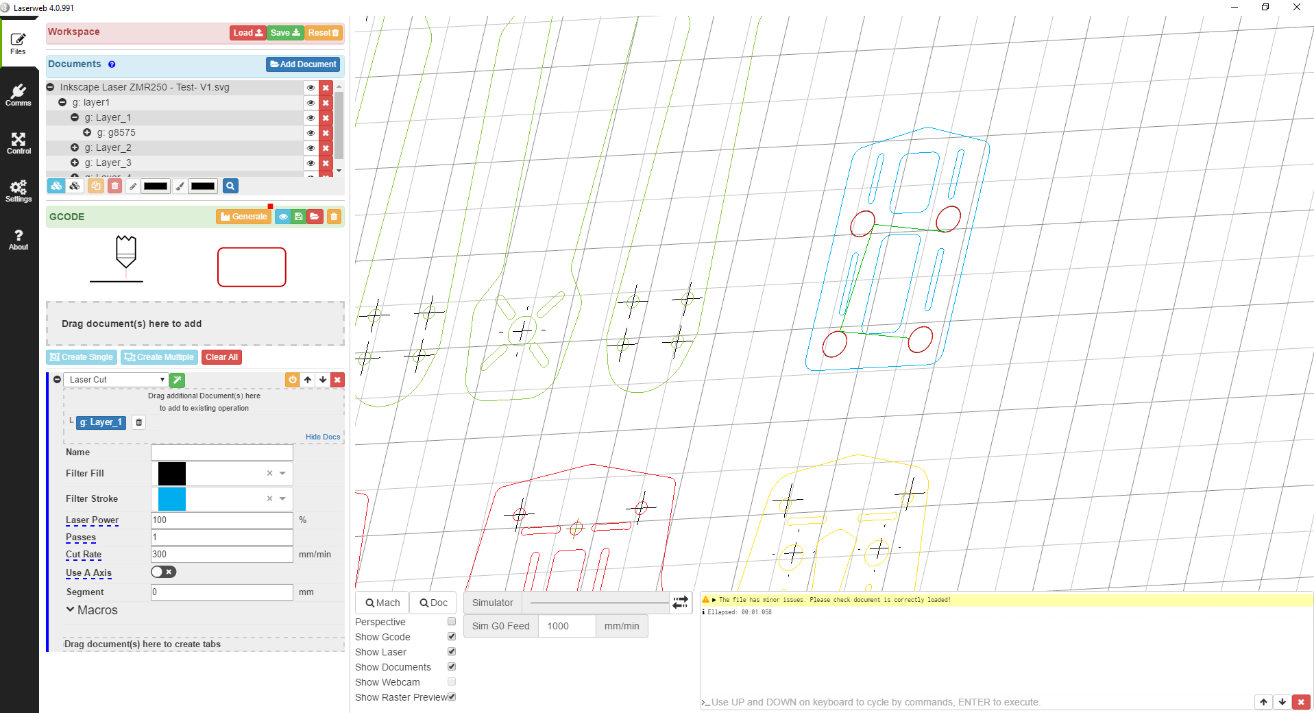Screen dimensions: 1314x713
Task: Click the Add Document button
Action: click(x=303, y=64)
